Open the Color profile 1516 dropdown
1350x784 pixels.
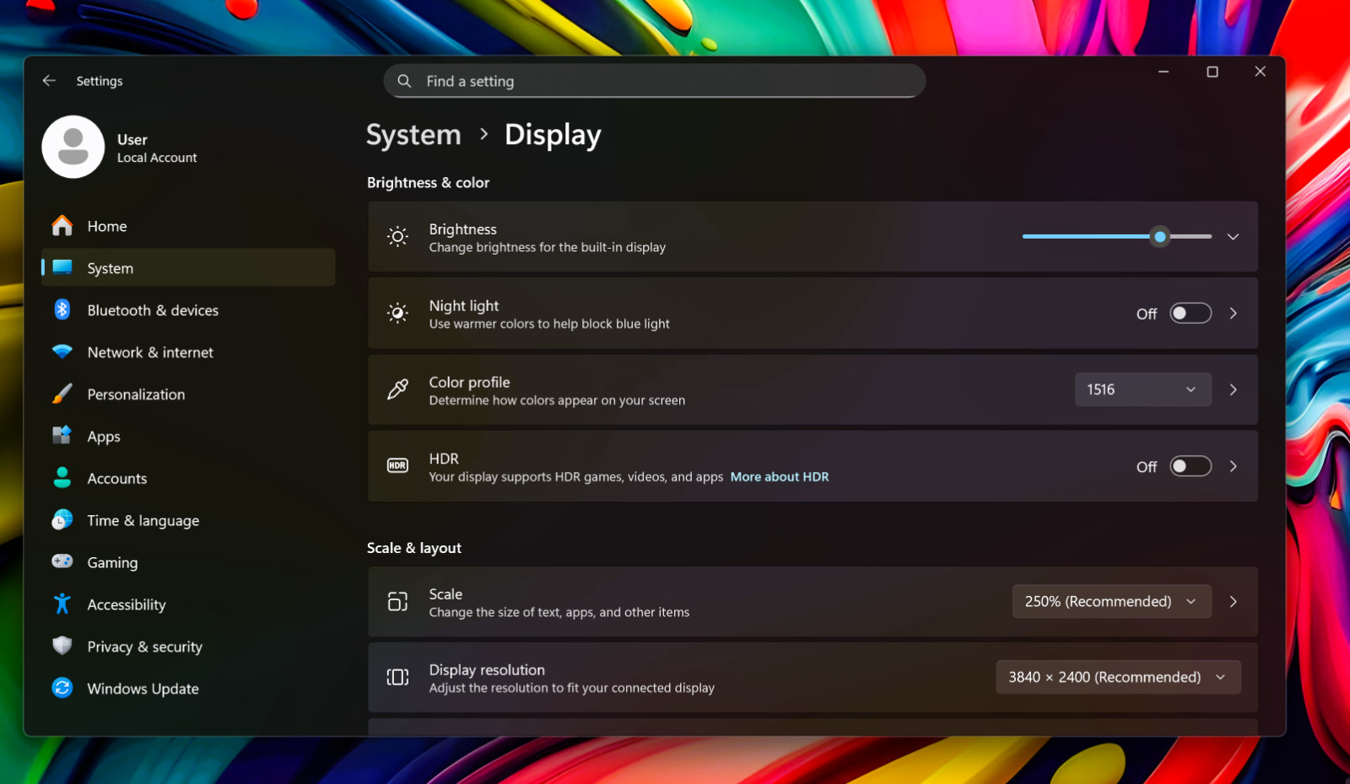tap(1143, 389)
